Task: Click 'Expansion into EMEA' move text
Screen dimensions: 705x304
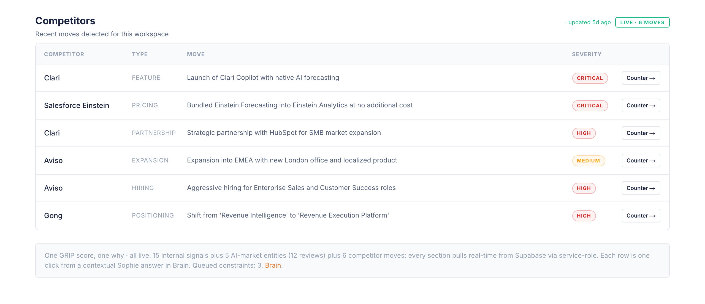Action: 292,160
